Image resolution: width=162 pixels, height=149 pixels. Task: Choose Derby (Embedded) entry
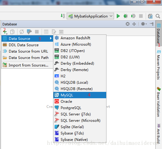80,63
